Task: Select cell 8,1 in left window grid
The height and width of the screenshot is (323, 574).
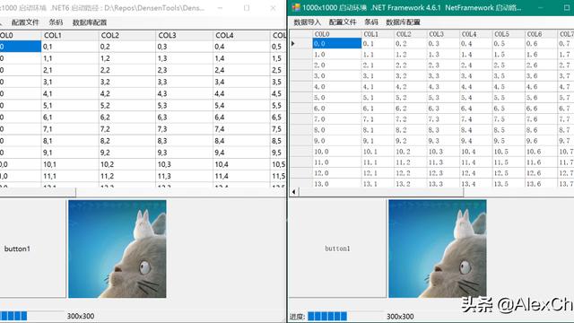Action: point(70,141)
